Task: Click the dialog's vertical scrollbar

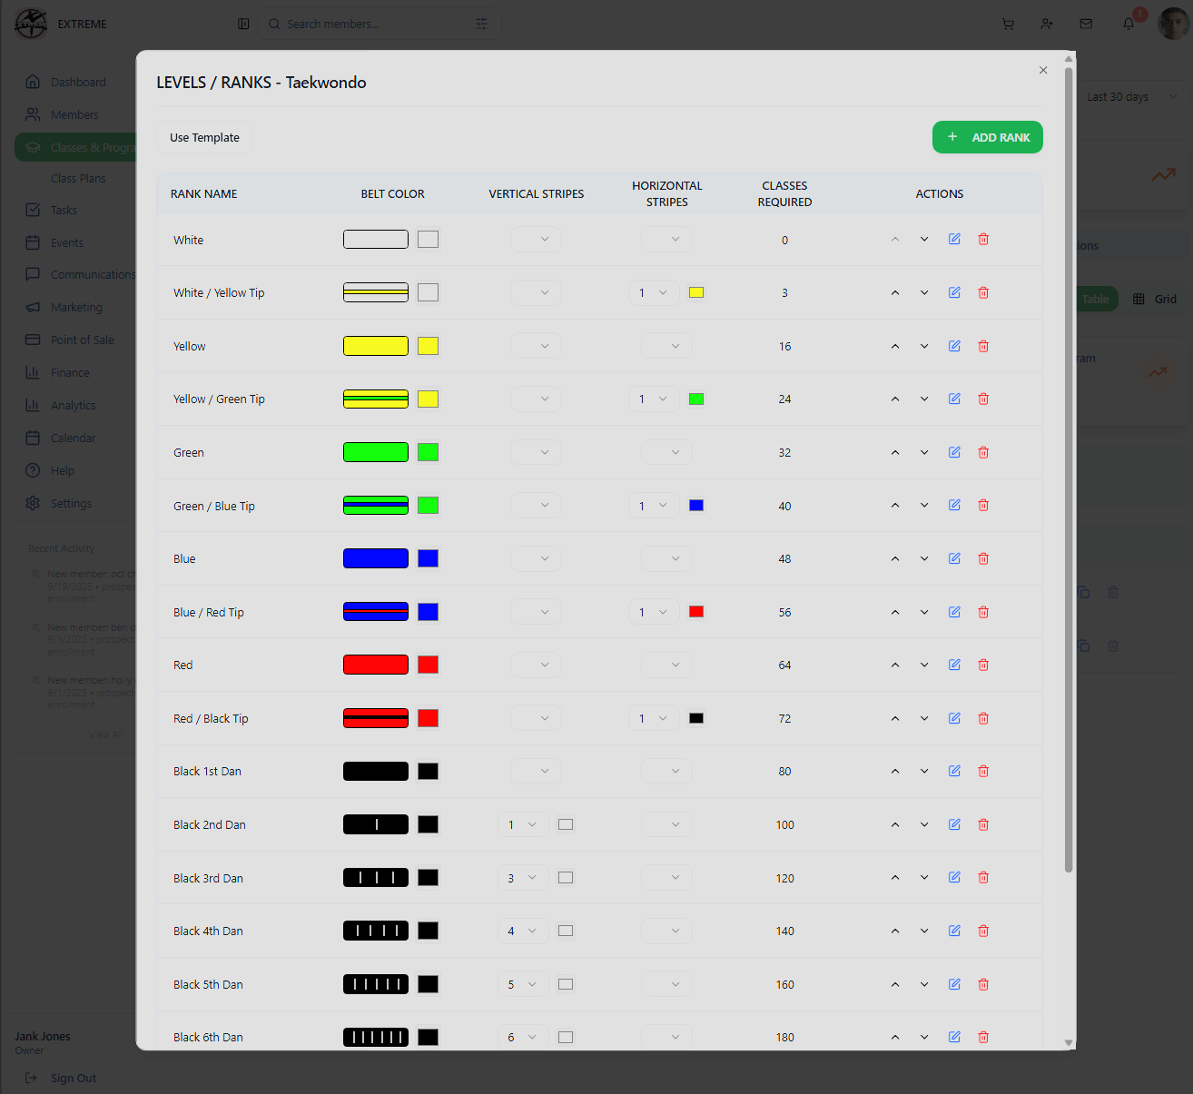Action: pyautogui.click(x=1069, y=468)
